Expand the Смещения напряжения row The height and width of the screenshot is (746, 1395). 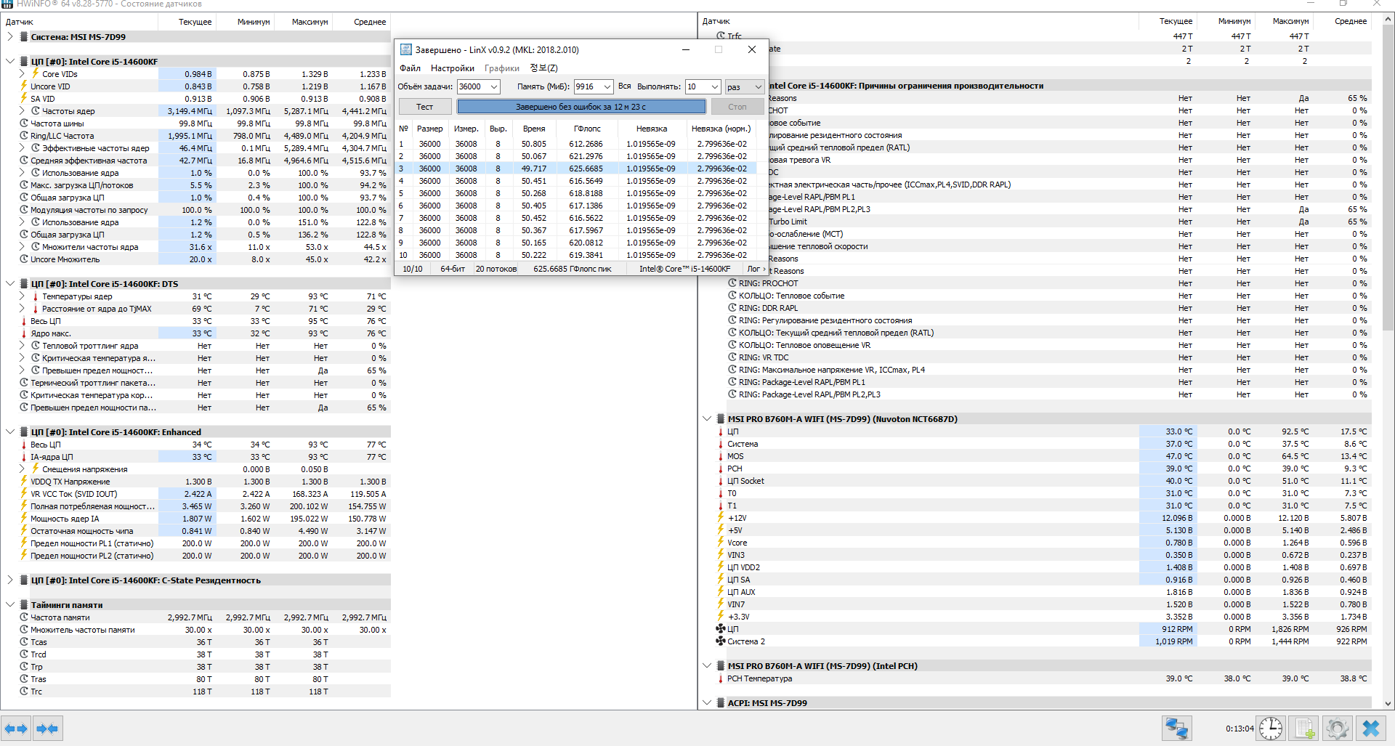point(22,469)
